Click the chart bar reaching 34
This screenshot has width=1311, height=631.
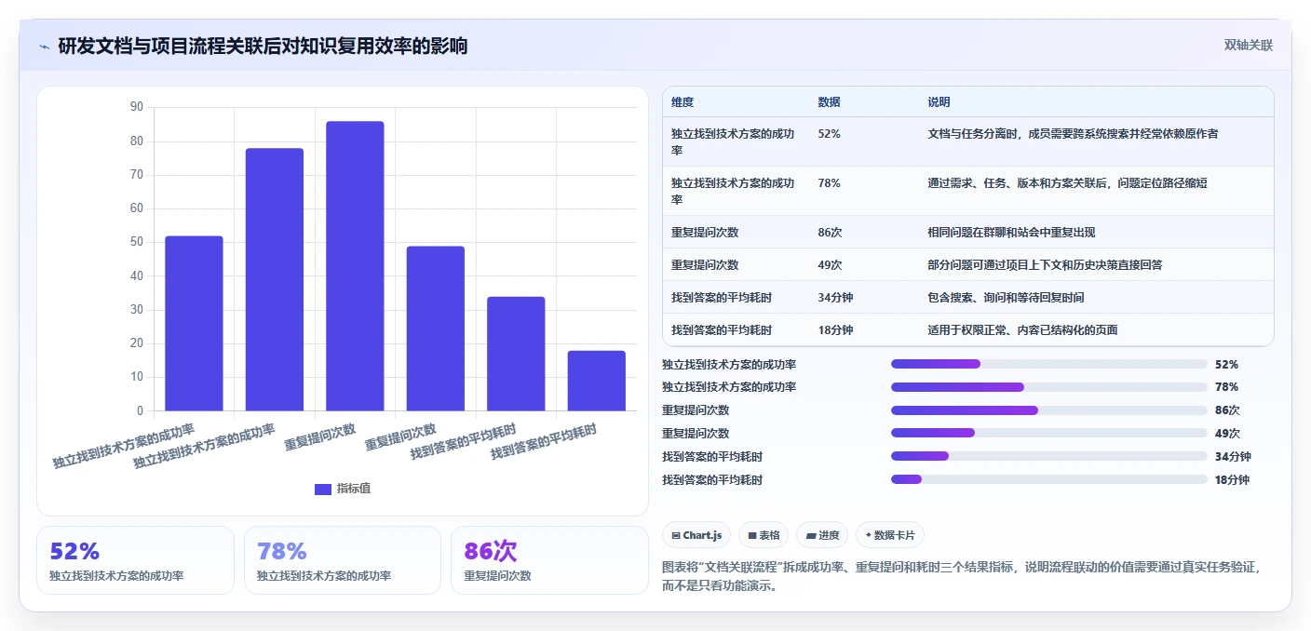(x=516, y=354)
